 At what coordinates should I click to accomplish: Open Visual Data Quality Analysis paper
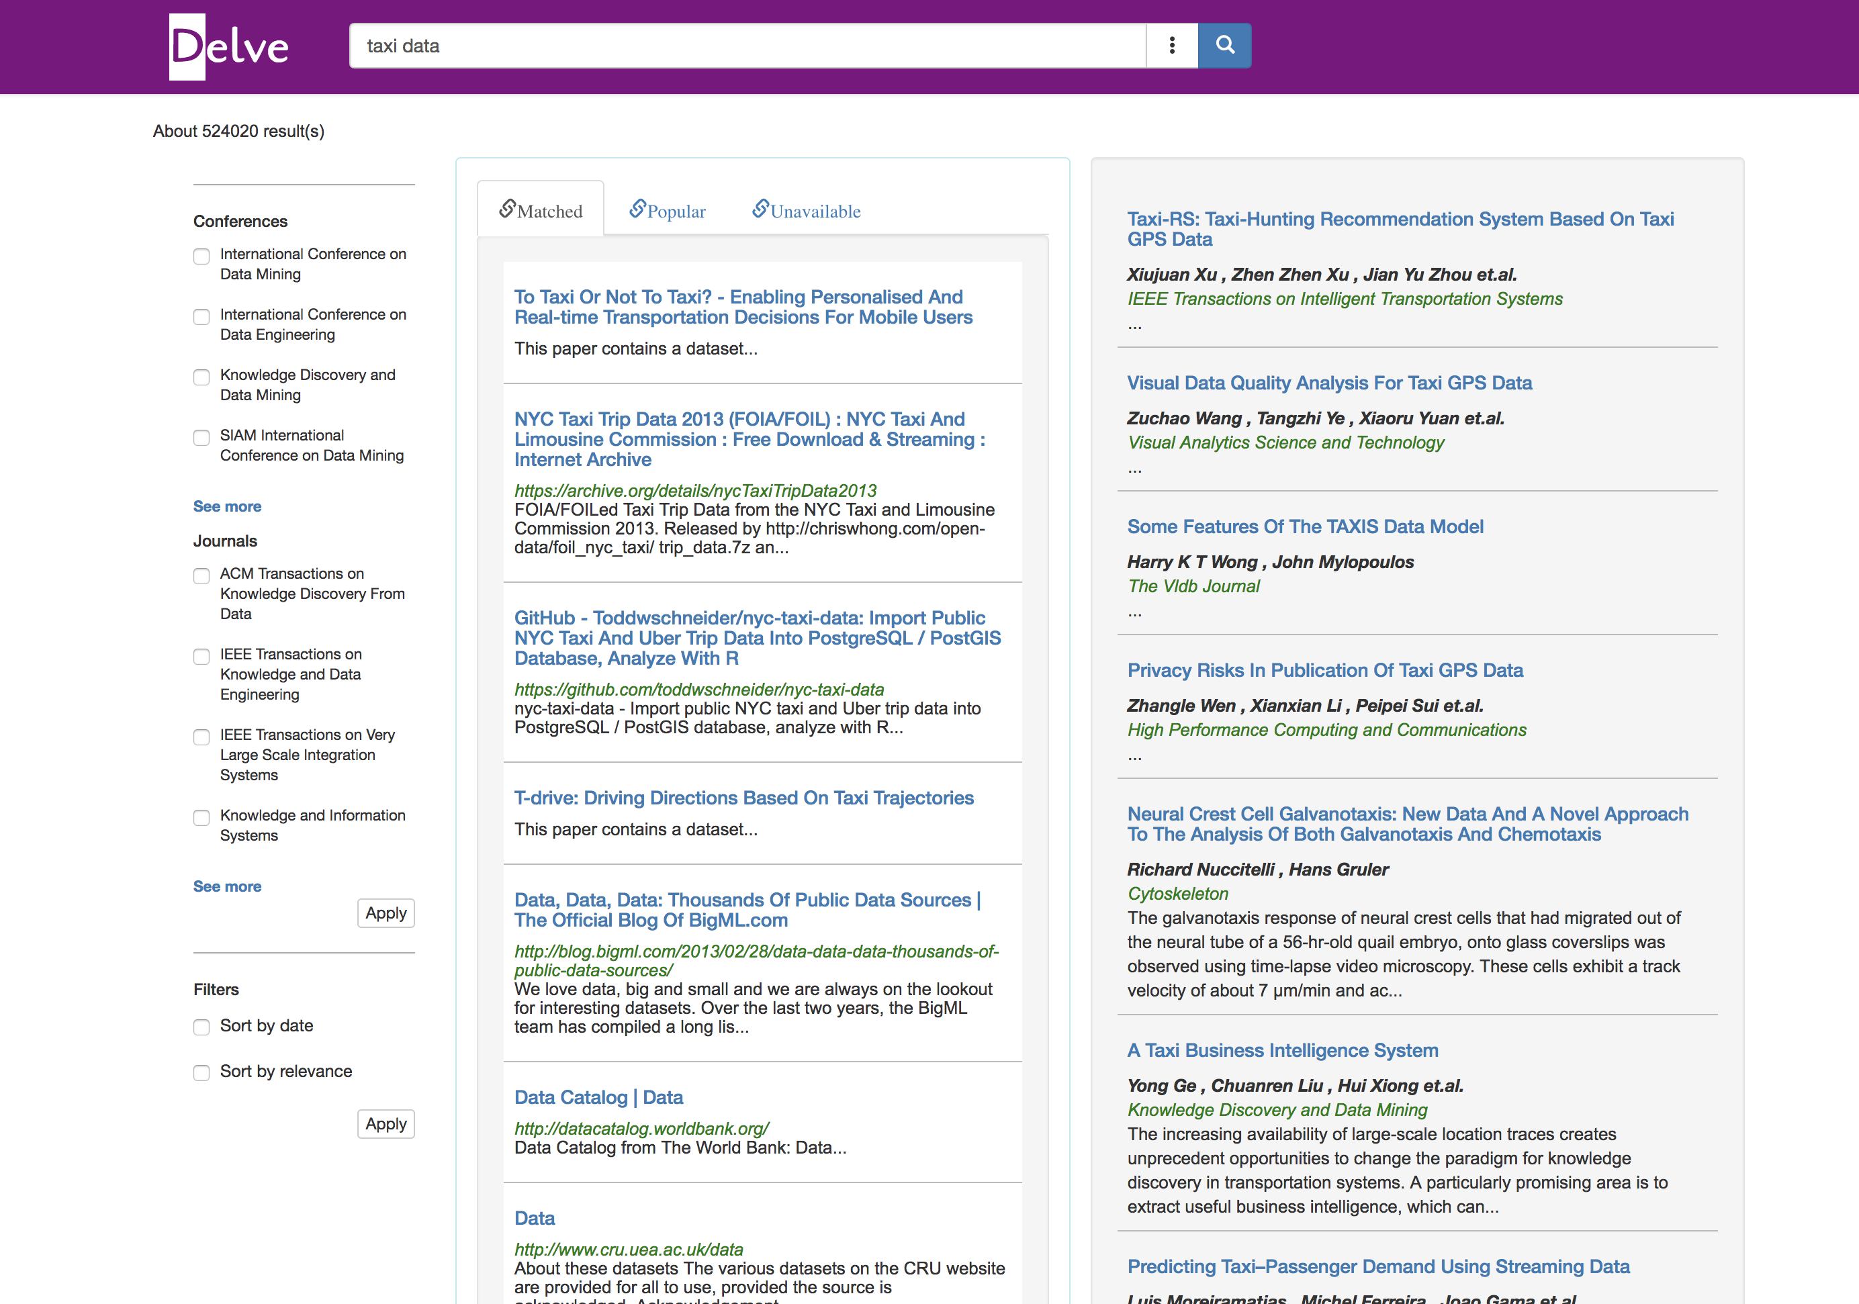coord(1330,383)
